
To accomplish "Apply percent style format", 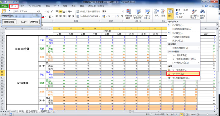I will click(109, 16).
